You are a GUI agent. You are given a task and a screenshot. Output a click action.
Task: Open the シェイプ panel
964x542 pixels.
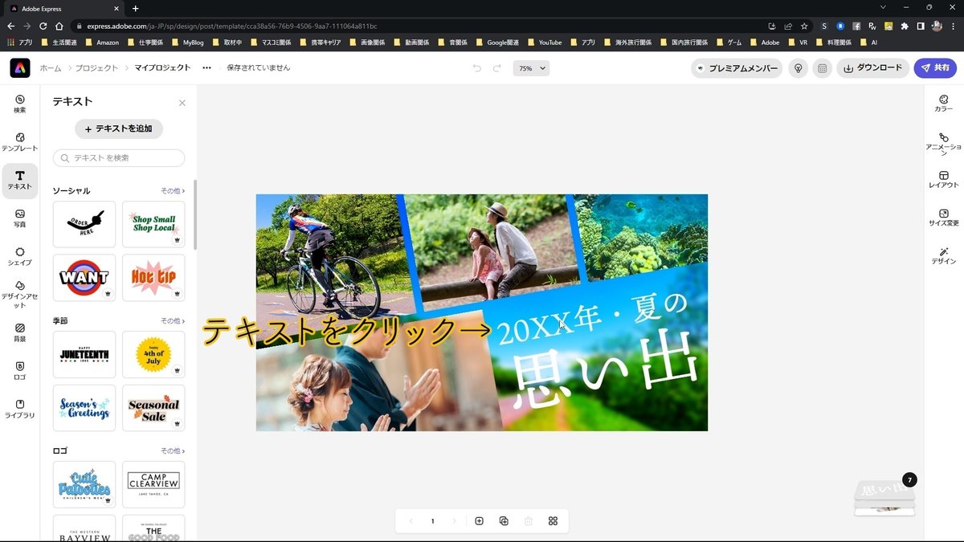tap(20, 256)
